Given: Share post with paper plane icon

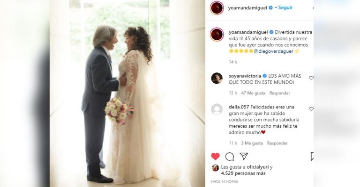Looking at the screenshot, I should tap(244, 156).
